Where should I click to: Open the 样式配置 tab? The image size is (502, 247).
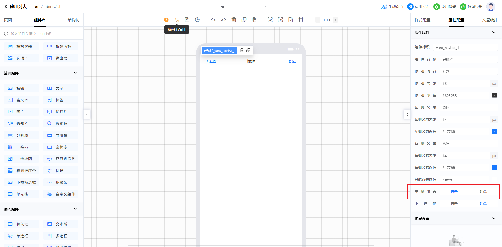[x=422, y=20]
